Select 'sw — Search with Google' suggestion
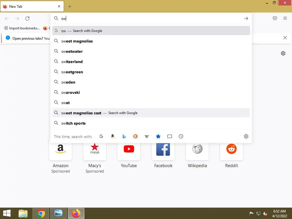 (x=151, y=31)
